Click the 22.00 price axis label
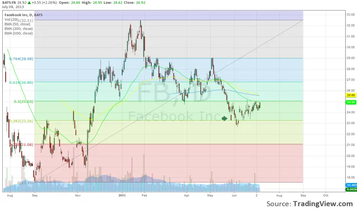Viewport: 357px width, 211px height. tap(350, 134)
